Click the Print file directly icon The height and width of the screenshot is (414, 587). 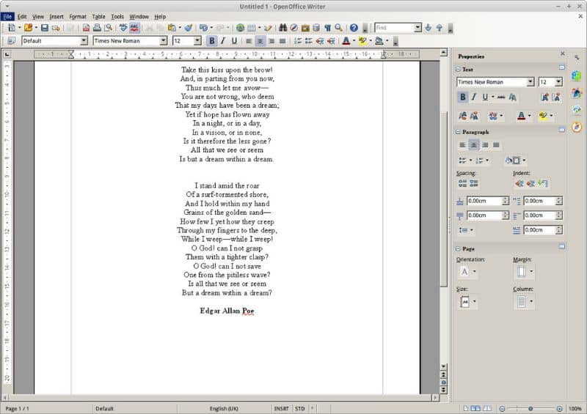(97, 28)
